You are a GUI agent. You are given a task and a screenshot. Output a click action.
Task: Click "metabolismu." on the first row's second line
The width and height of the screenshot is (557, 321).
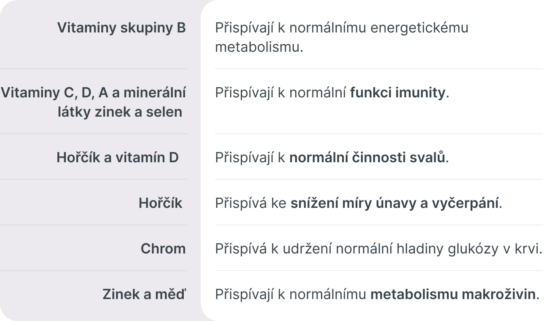tap(259, 47)
